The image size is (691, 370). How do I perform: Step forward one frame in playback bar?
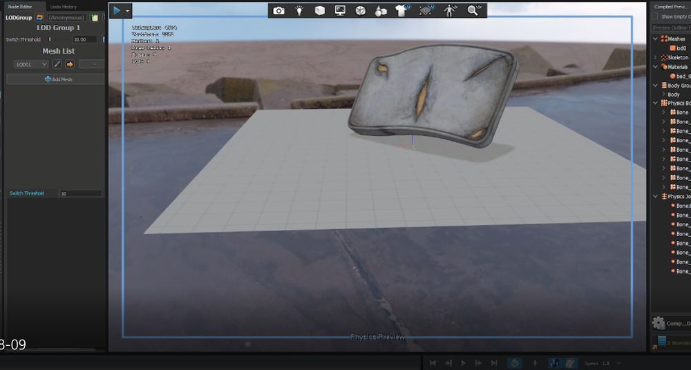[479, 363]
